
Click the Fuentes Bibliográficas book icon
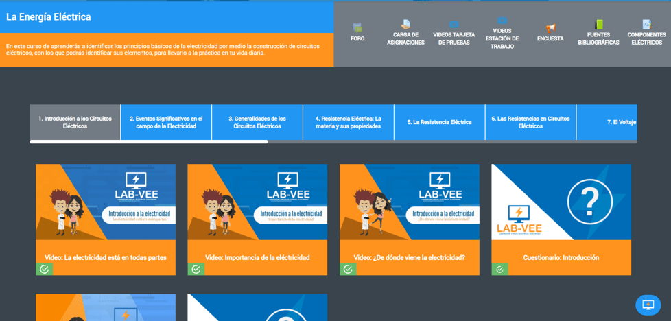click(598, 25)
